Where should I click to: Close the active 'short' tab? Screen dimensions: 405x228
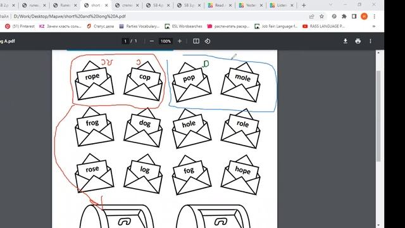click(106, 5)
